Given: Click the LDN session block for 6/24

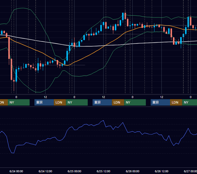Looking at the screenshot, I should tap(60, 102).
